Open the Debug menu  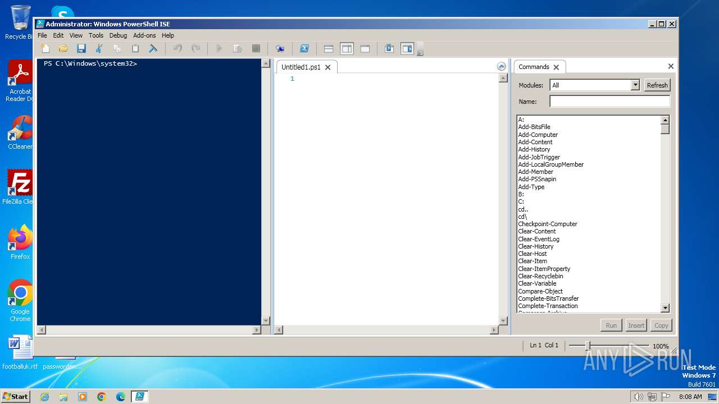[118, 35]
